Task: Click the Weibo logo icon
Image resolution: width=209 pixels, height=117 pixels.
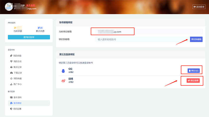Action: (63, 80)
